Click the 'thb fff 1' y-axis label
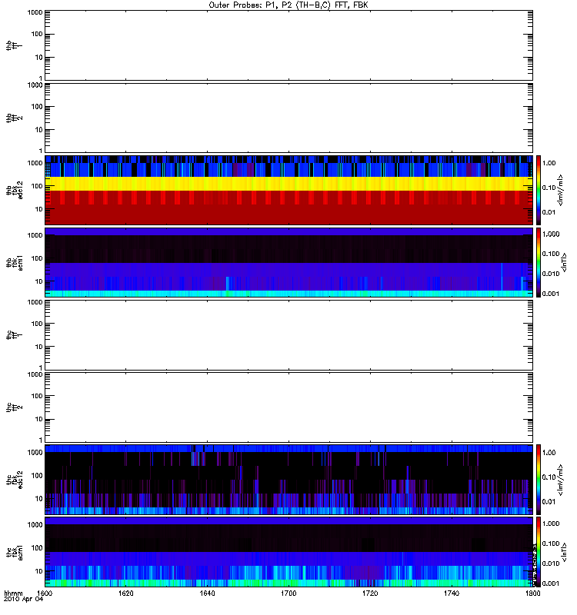The image size is (577, 615). pyautogui.click(x=15, y=45)
